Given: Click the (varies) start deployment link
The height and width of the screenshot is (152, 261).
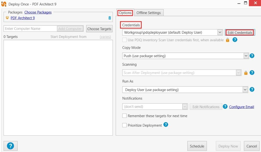Looking at the screenshot, I should pos(105,37).
